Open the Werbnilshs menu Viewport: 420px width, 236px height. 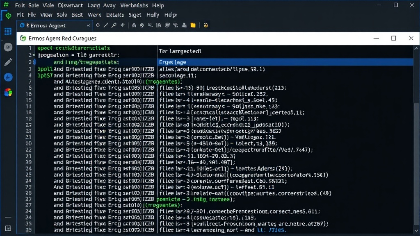click(x=134, y=5)
